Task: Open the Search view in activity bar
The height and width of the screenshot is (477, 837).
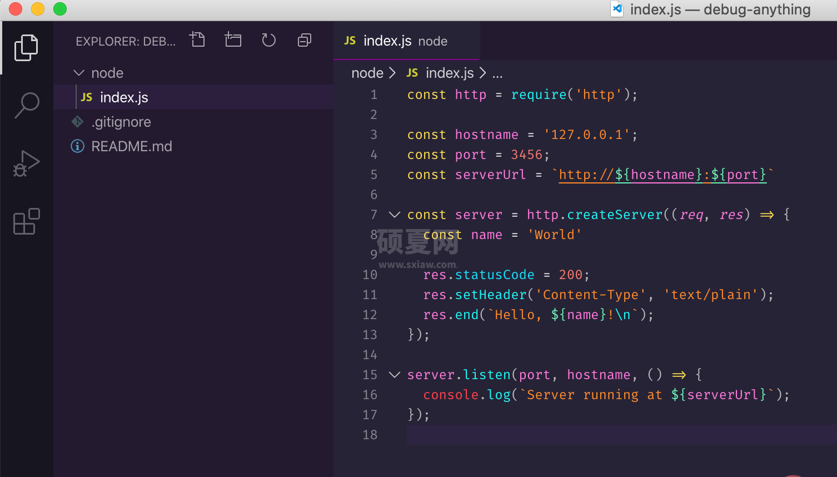Action: click(26, 105)
